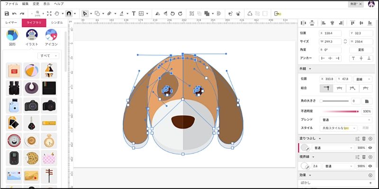This screenshot has width=379, height=189.
Task: Open the すべて category dropdown
Action: 48,56
